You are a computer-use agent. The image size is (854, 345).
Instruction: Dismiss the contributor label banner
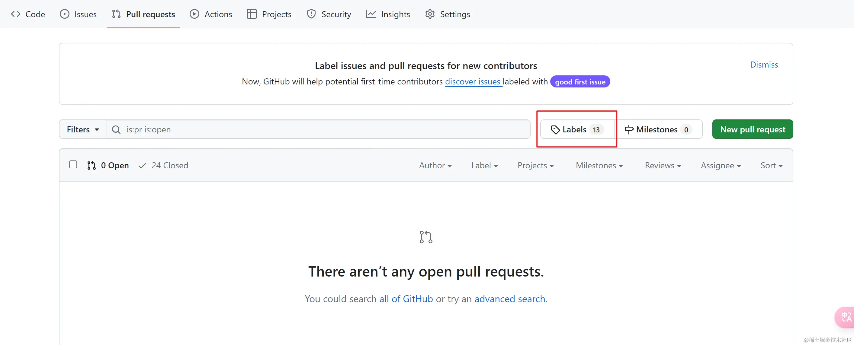(x=763, y=65)
